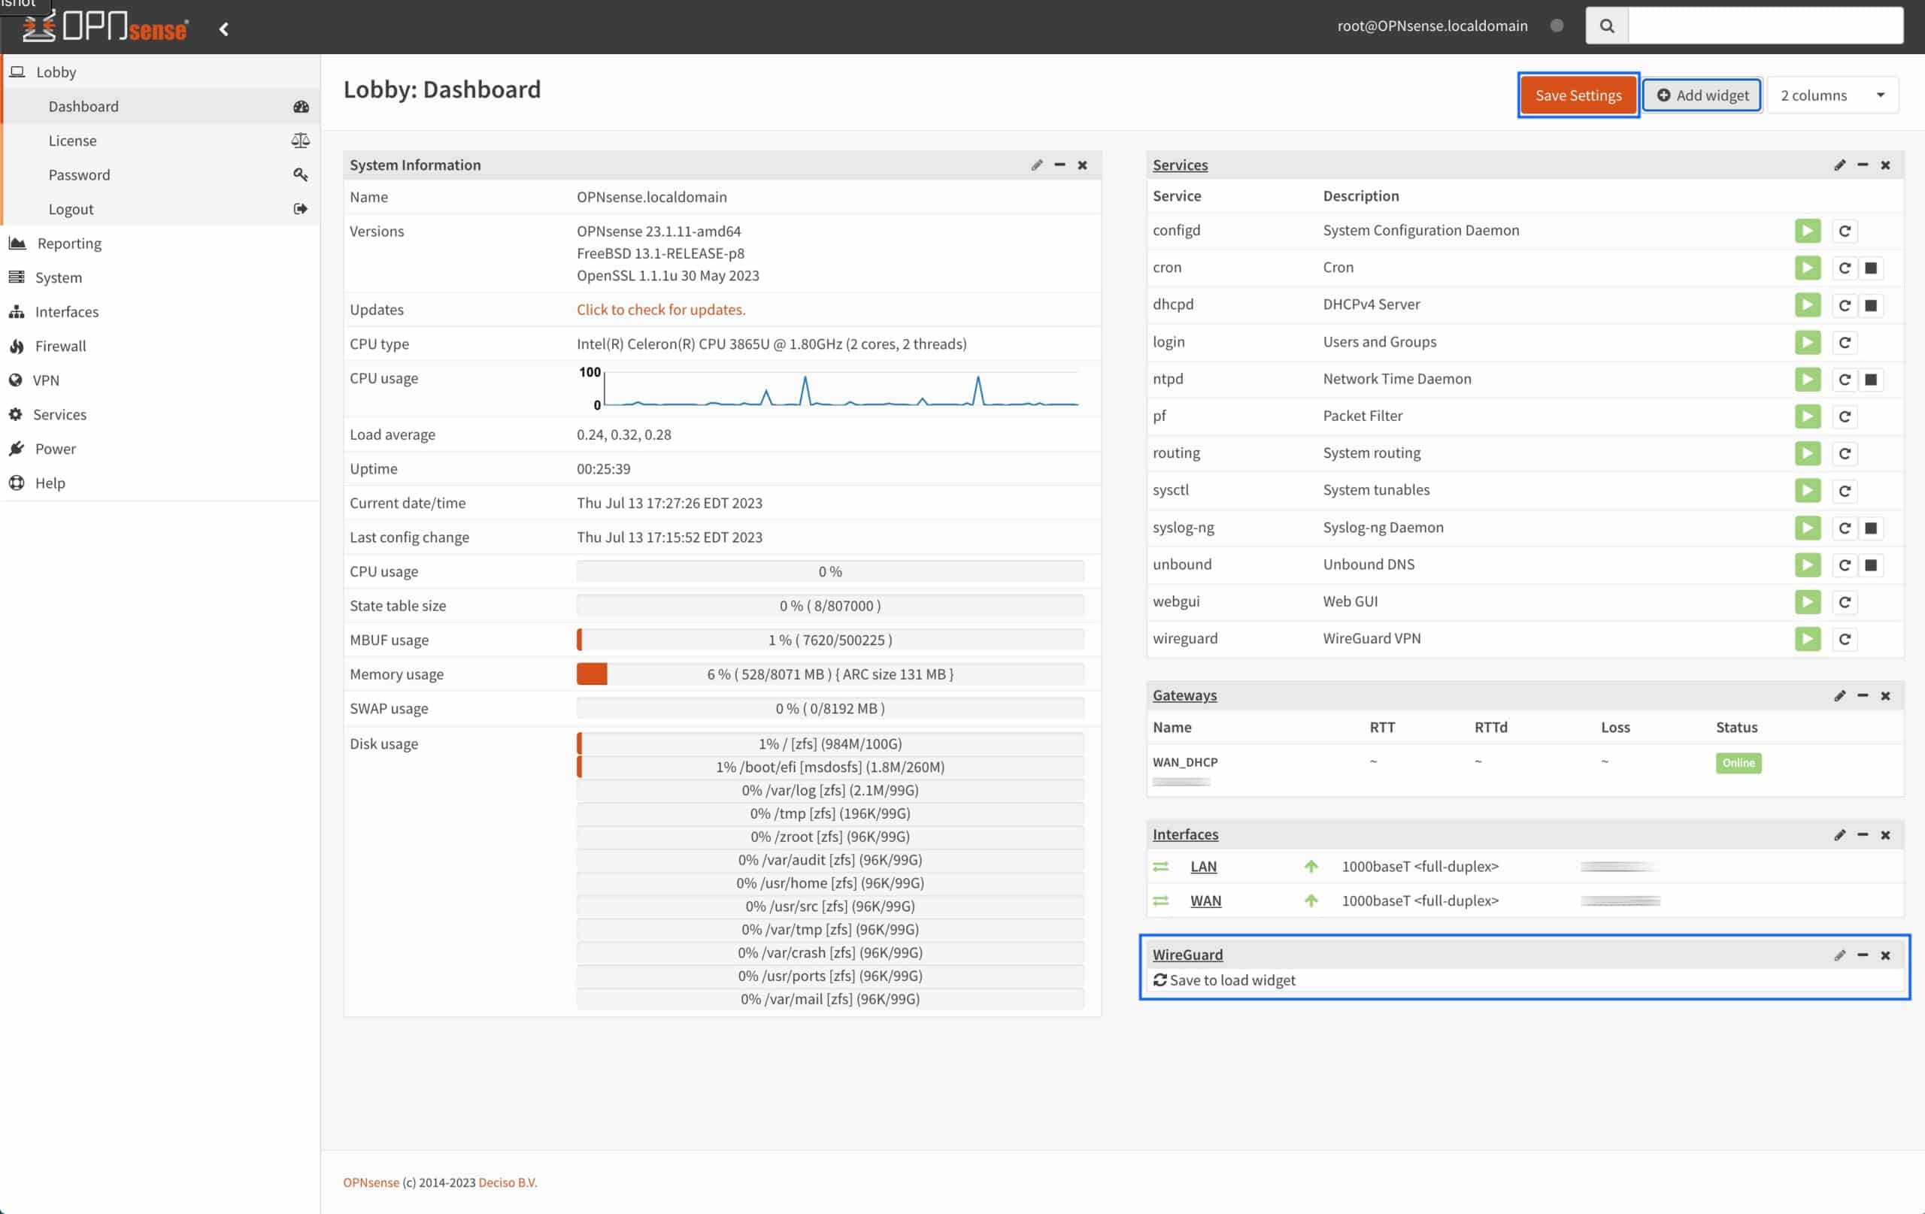Collapse the Lobby menu
This screenshot has height=1214, width=1925.
click(160, 72)
